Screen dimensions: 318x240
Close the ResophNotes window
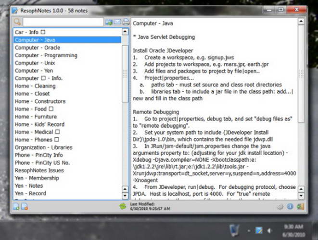click(x=296, y=10)
